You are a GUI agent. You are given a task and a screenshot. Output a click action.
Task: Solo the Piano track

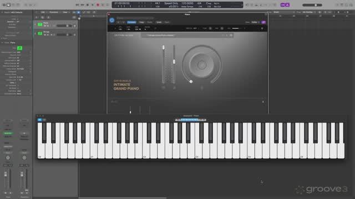point(48,26)
